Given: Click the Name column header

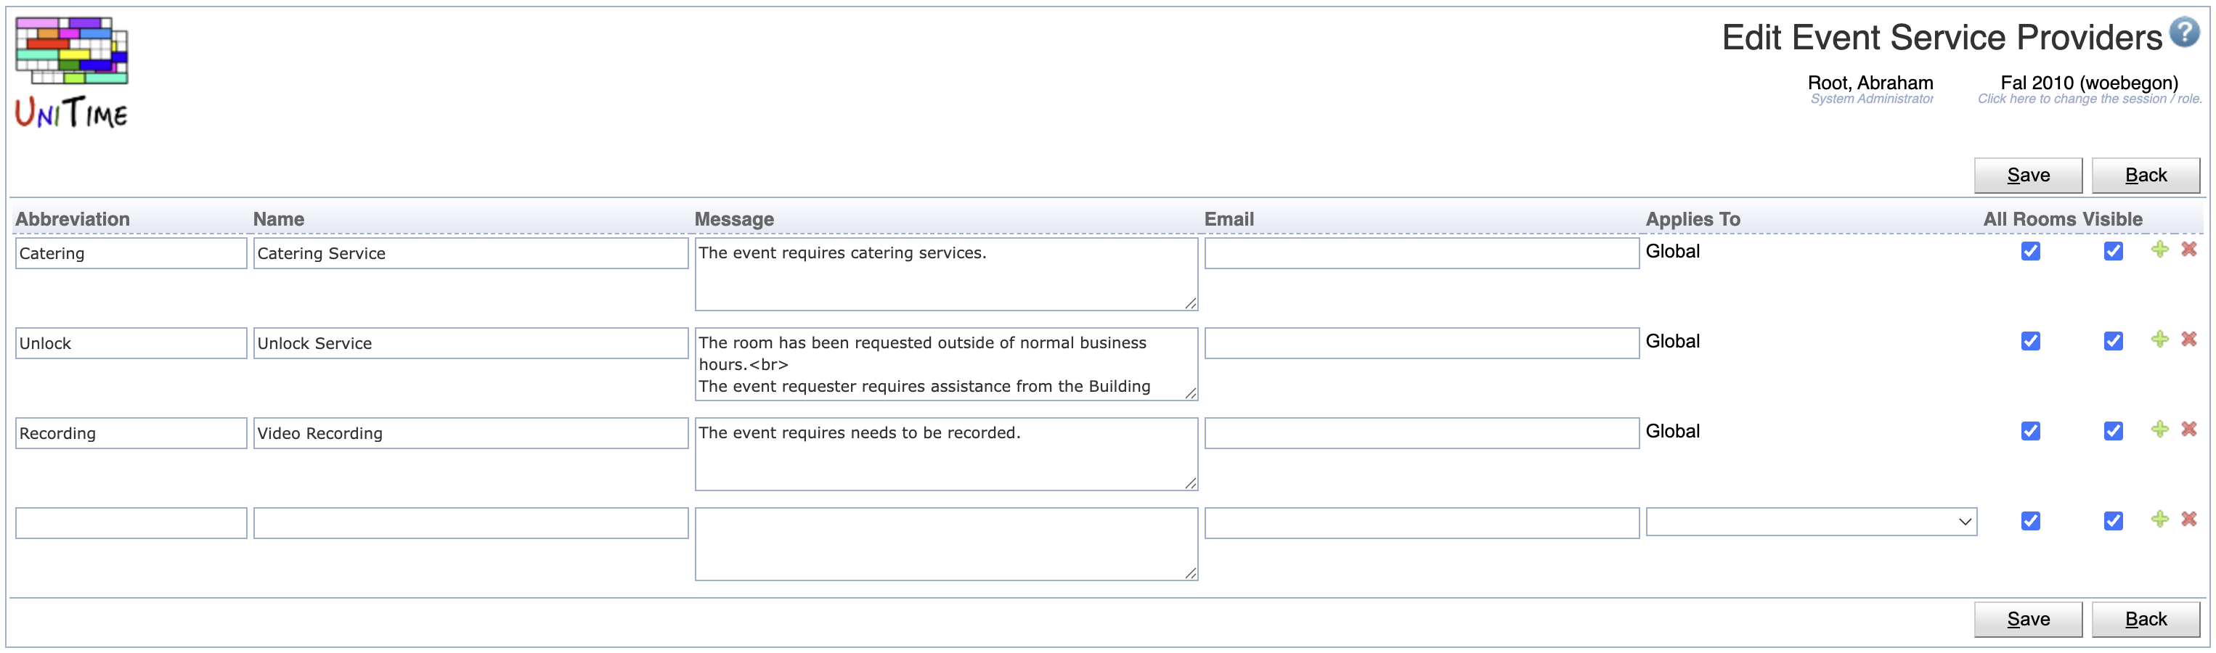Looking at the screenshot, I should (279, 219).
